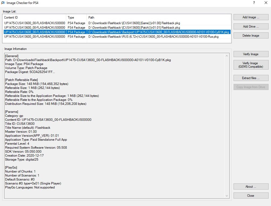Click the Application Version(APP_VER) line
Screen dimensions: 271x206
pyautogui.click(x=32, y=136)
